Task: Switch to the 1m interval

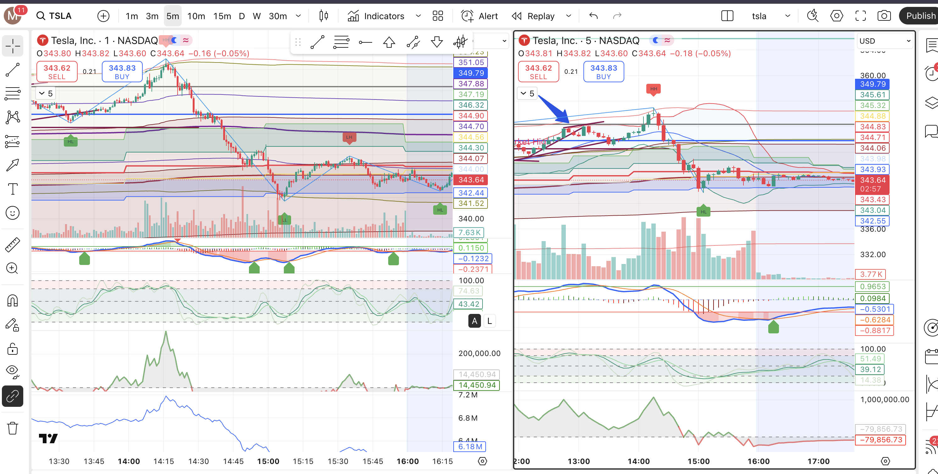Action: pyautogui.click(x=131, y=16)
